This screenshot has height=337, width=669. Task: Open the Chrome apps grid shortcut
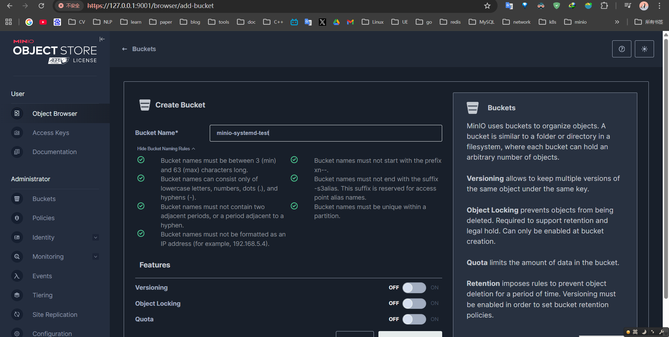coord(9,22)
